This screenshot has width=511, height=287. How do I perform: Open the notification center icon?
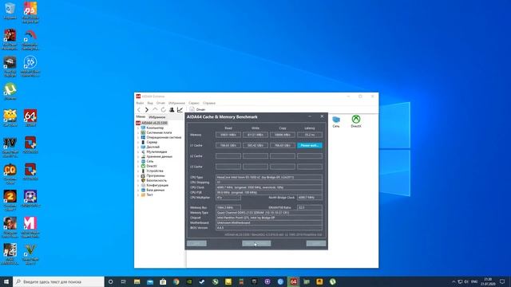click(502, 281)
